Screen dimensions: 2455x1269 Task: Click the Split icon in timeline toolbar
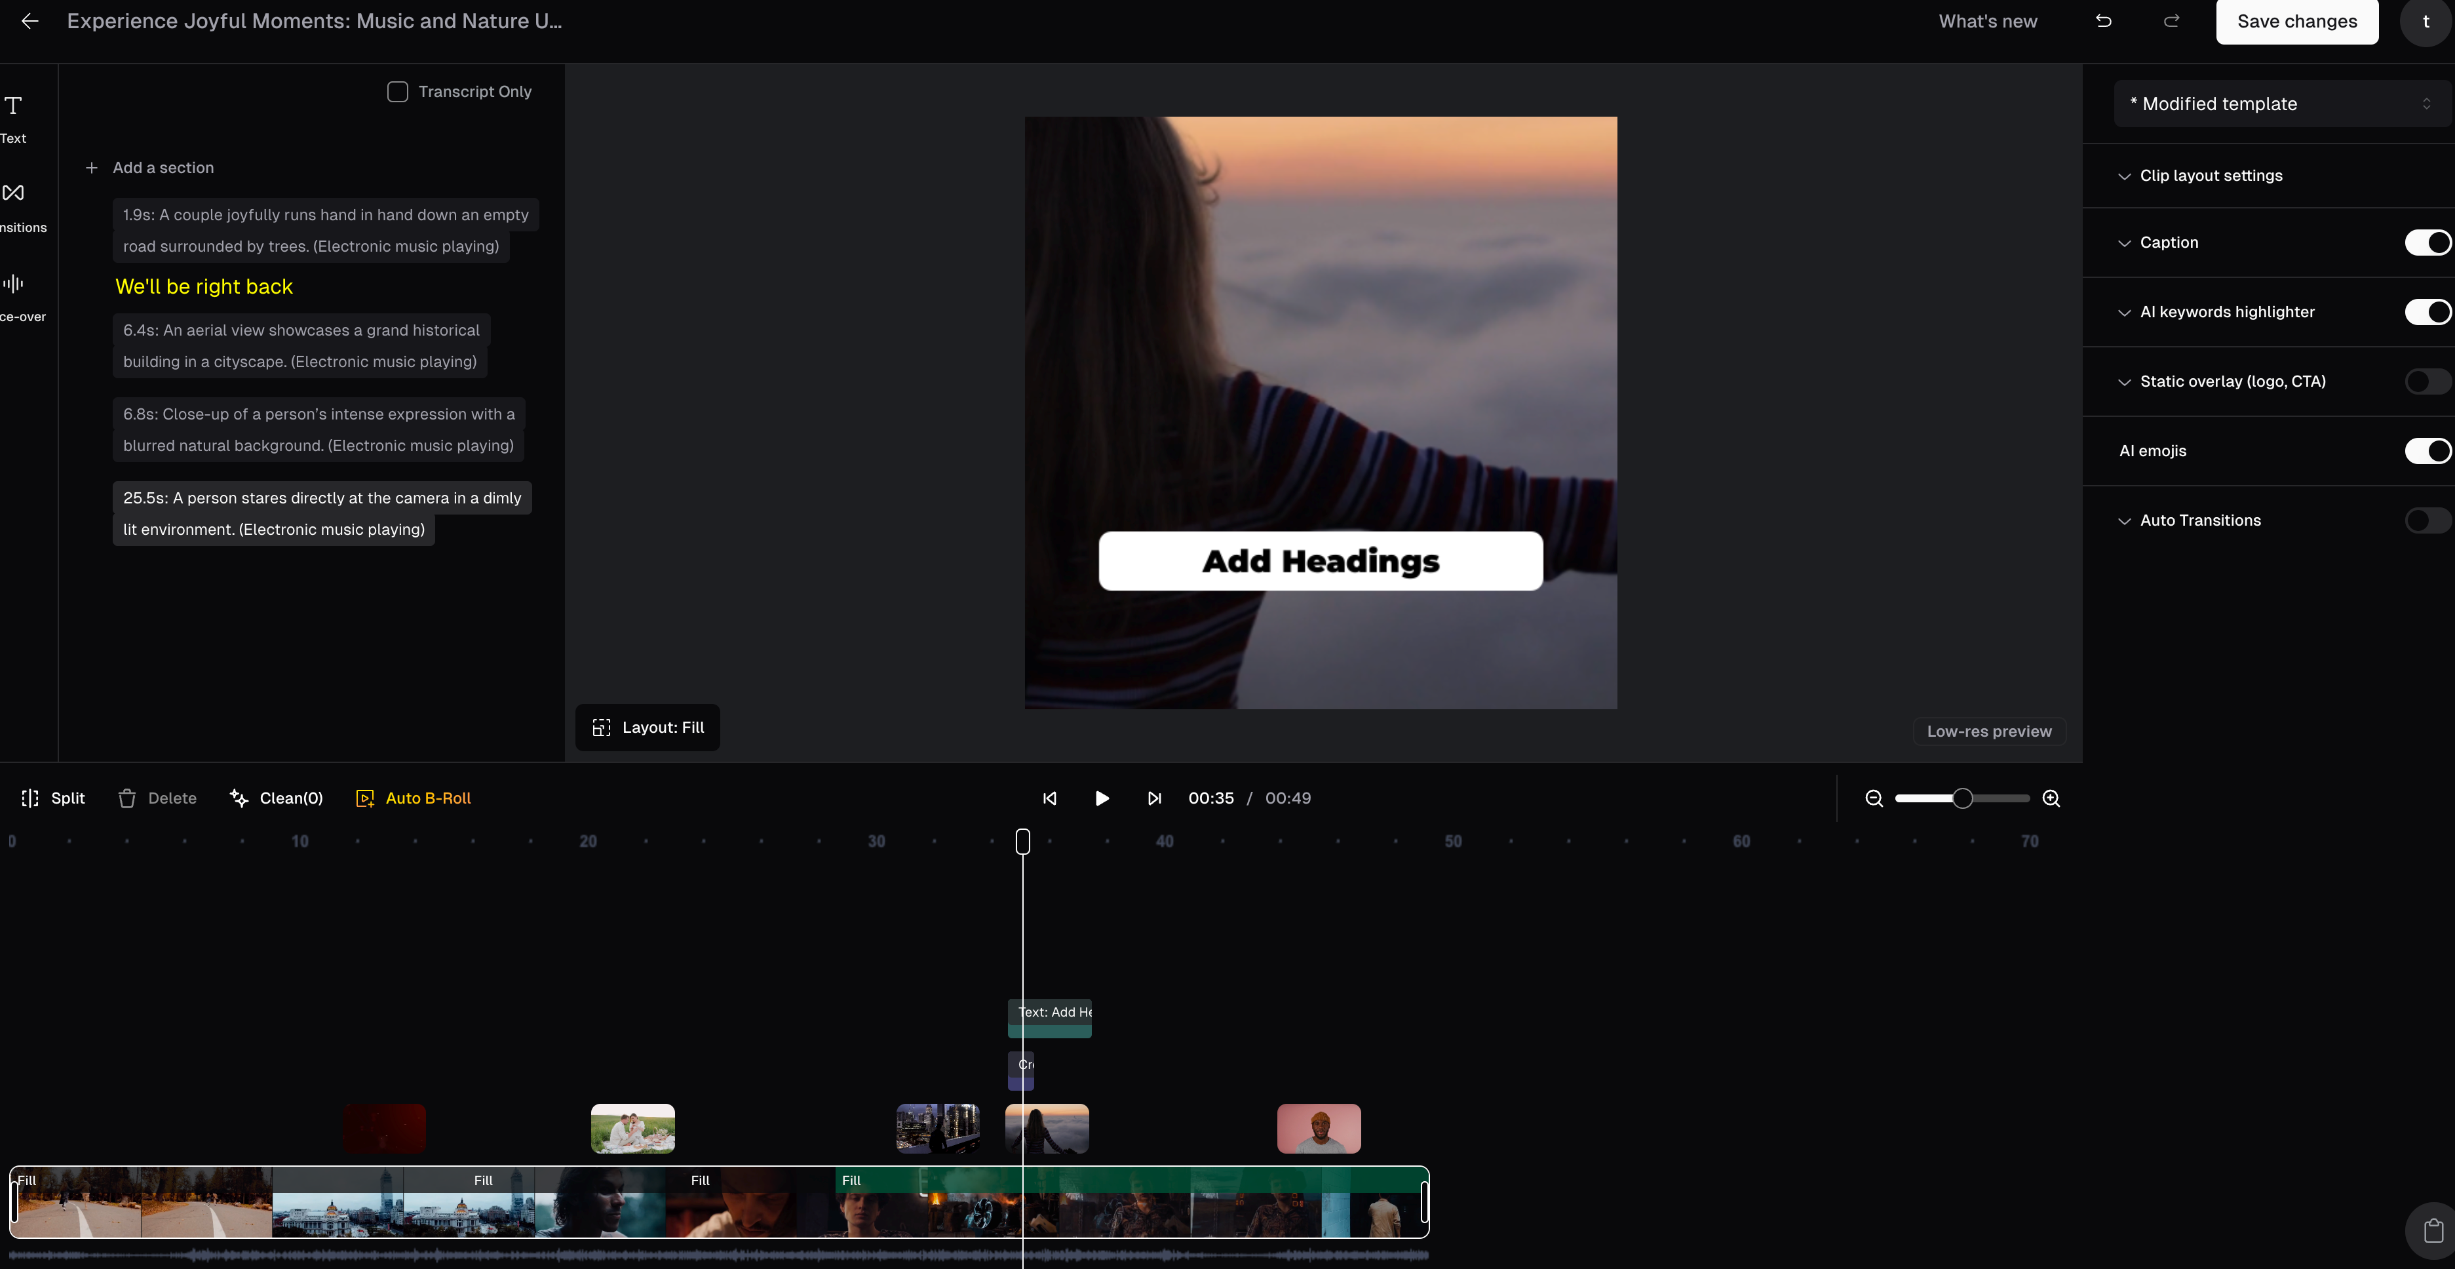pyautogui.click(x=31, y=798)
